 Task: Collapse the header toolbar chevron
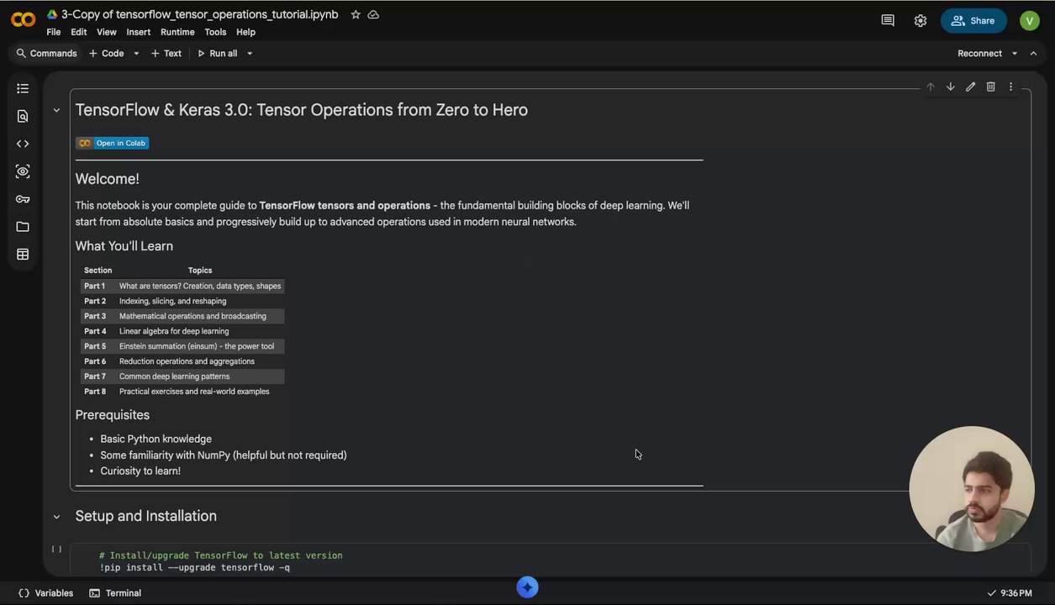click(1034, 53)
